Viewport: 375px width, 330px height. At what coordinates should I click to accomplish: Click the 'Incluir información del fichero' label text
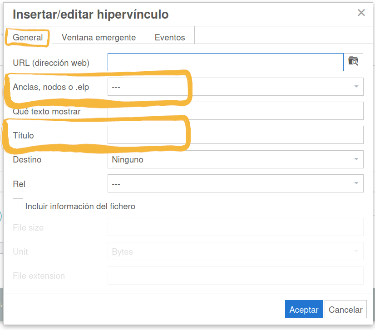(80, 207)
